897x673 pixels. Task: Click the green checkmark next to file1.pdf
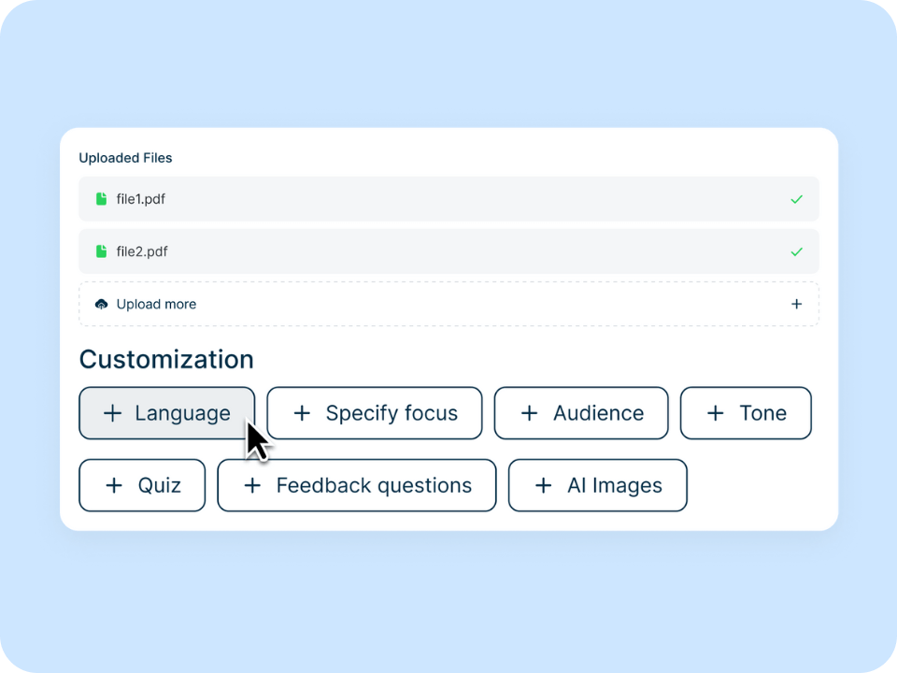tap(797, 198)
